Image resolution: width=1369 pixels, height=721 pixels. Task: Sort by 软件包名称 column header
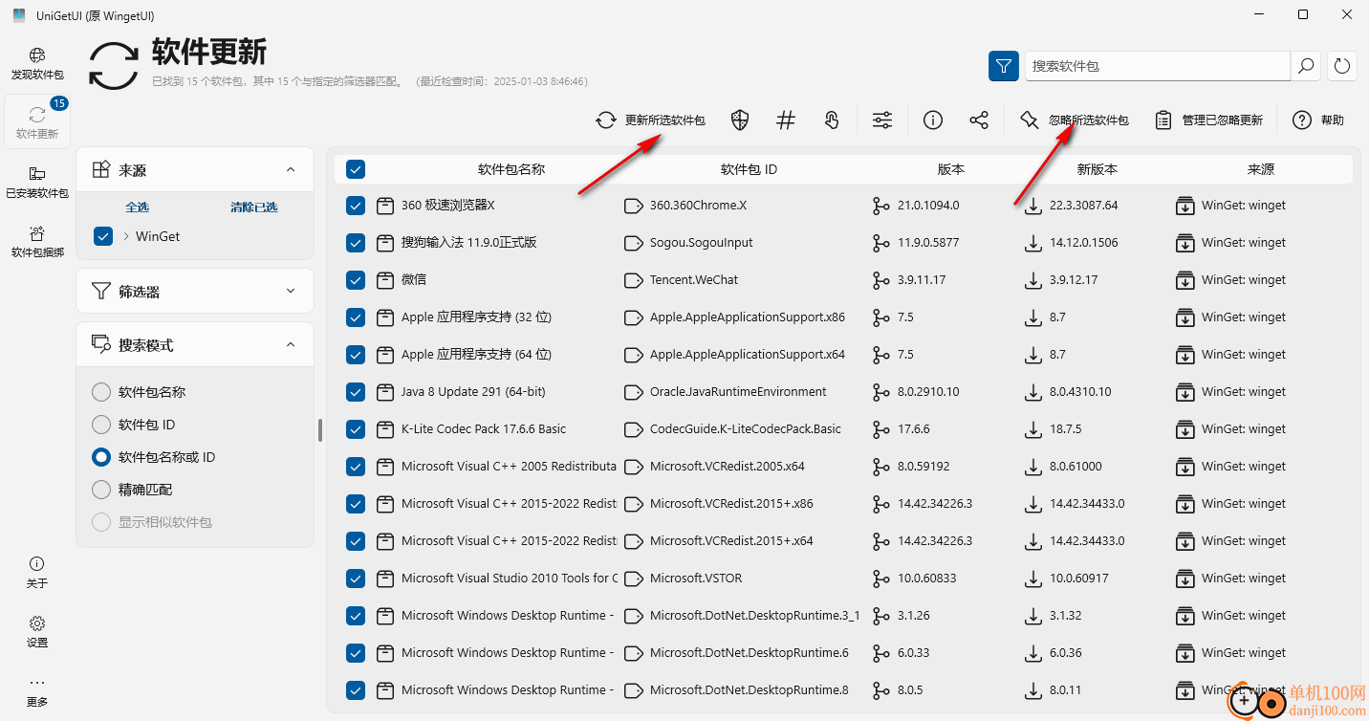click(x=511, y=169)
